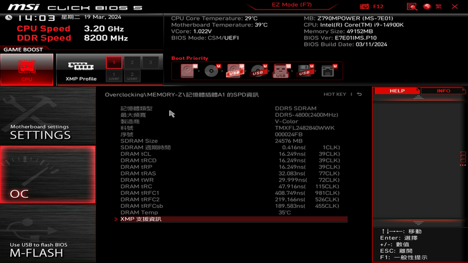Viewport: 468px width, 263px height.
Task: Click the DRAM tWR row label
Action: pos(137,180)
